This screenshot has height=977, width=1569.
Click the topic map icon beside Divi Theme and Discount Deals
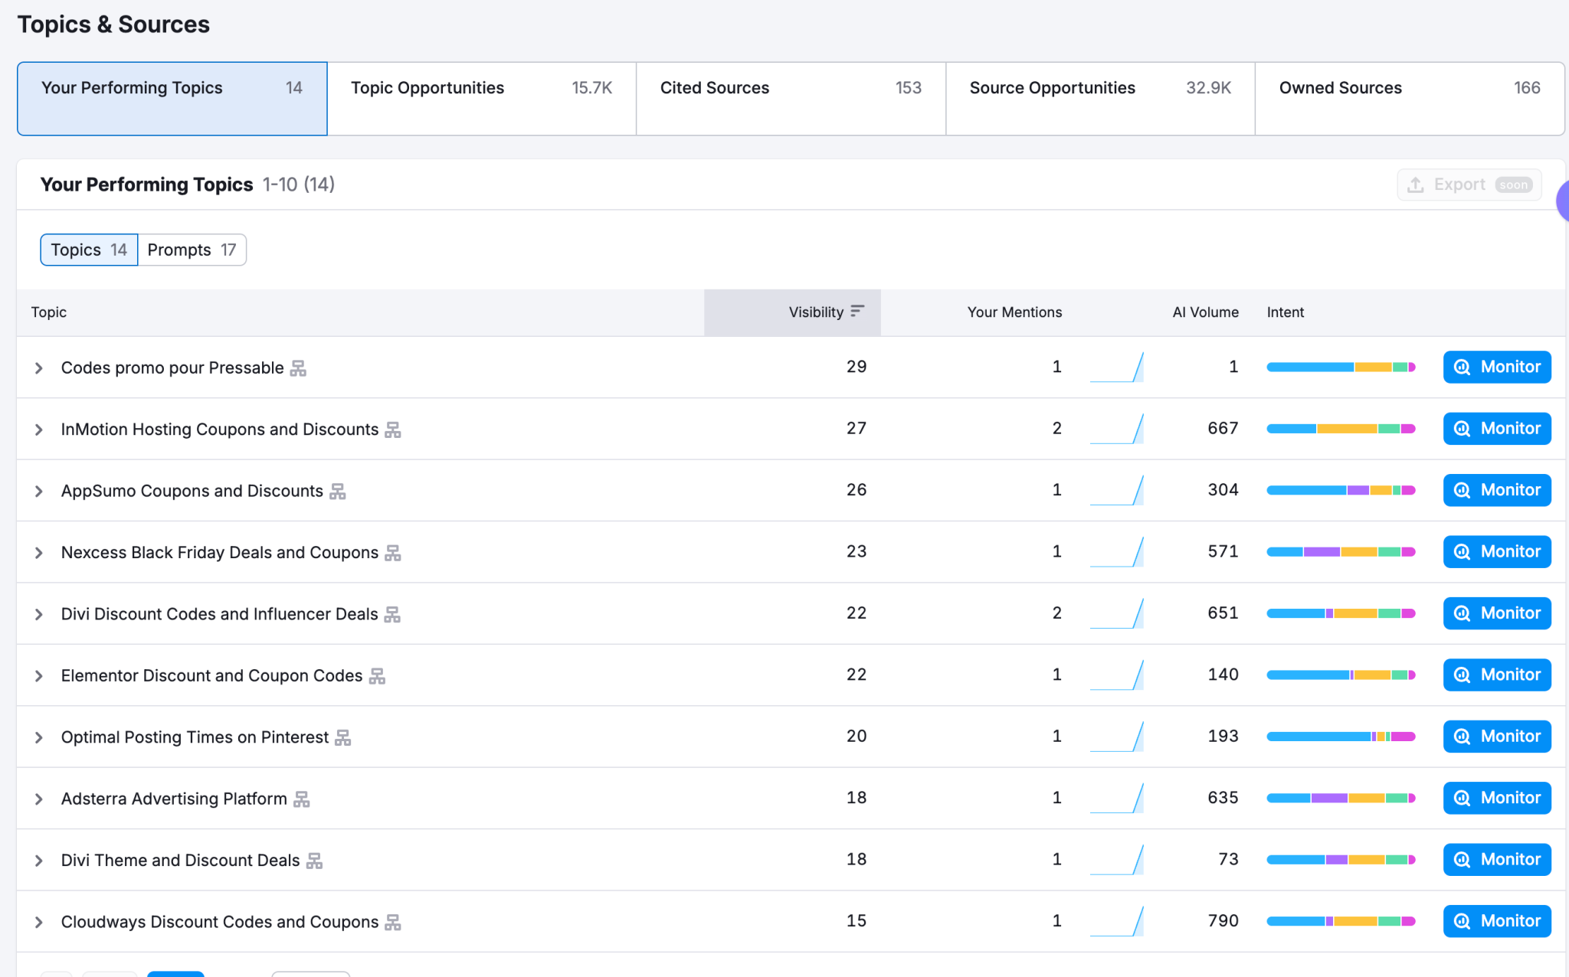point(314,861)
